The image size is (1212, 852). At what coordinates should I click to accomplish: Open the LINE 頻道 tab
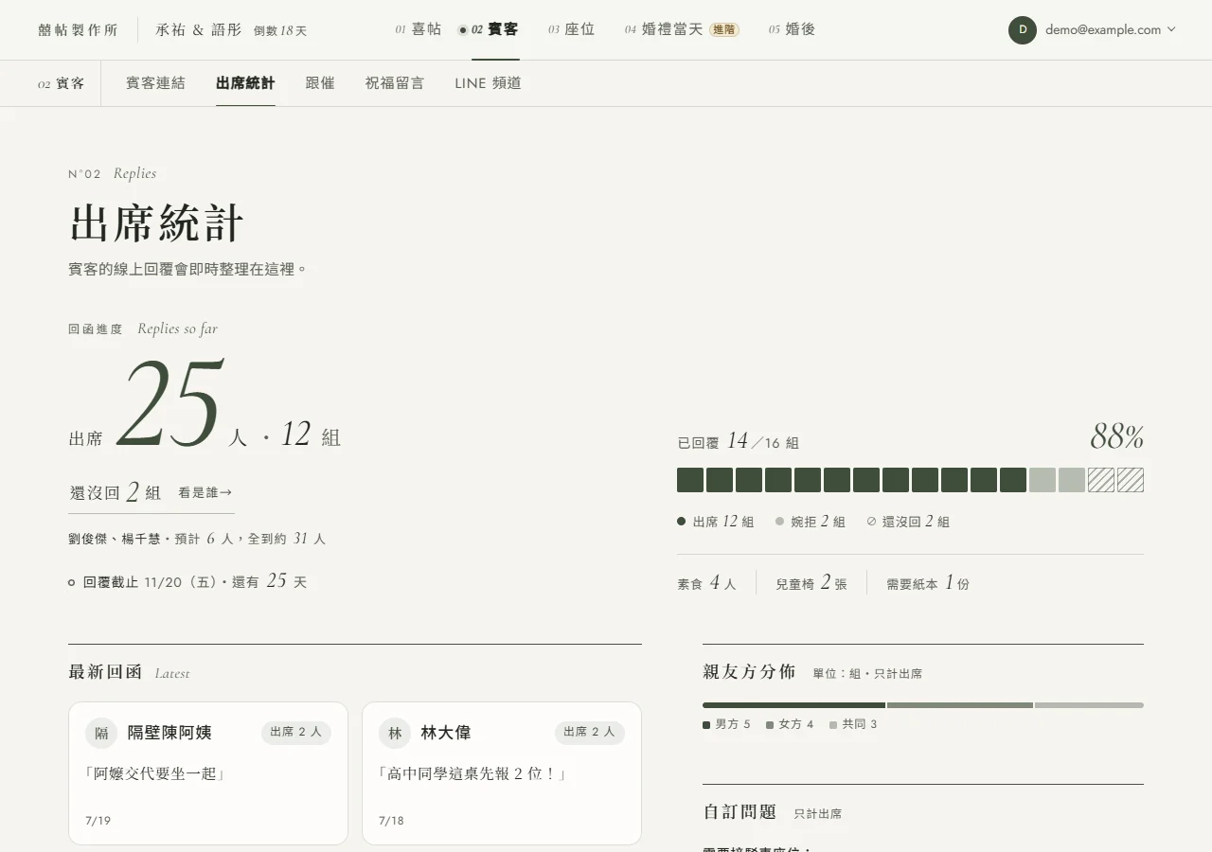click(488, 83)
